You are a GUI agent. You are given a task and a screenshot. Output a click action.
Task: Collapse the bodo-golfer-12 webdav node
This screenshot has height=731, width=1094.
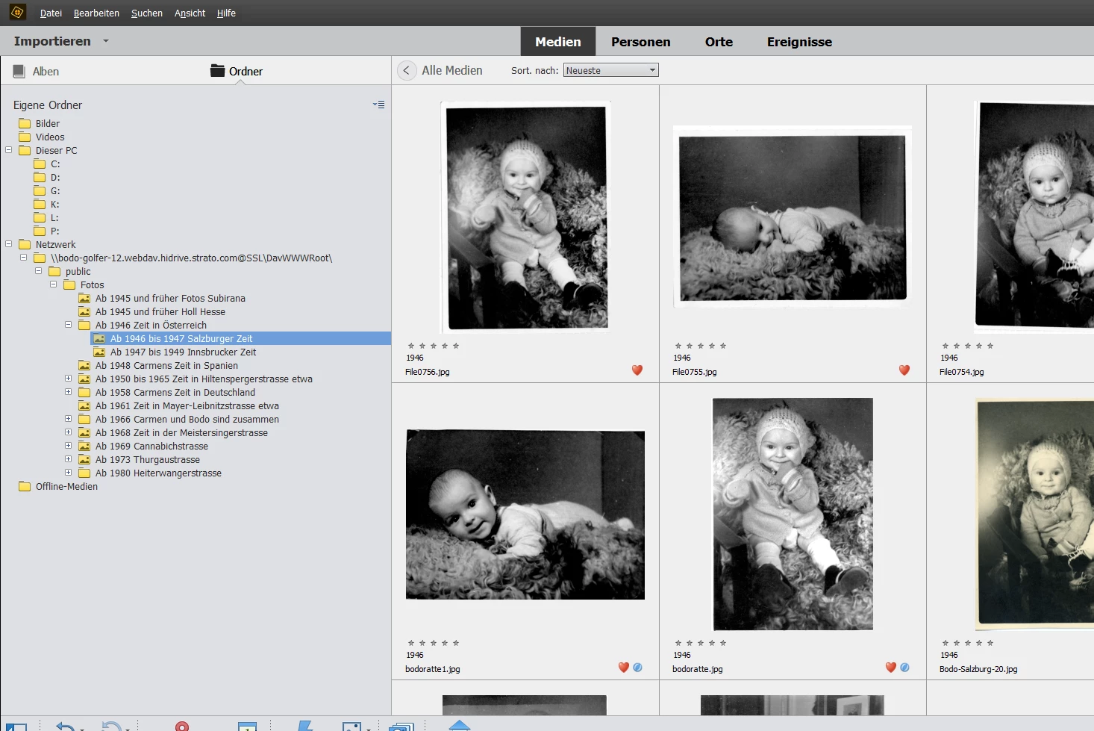(23, 258)
